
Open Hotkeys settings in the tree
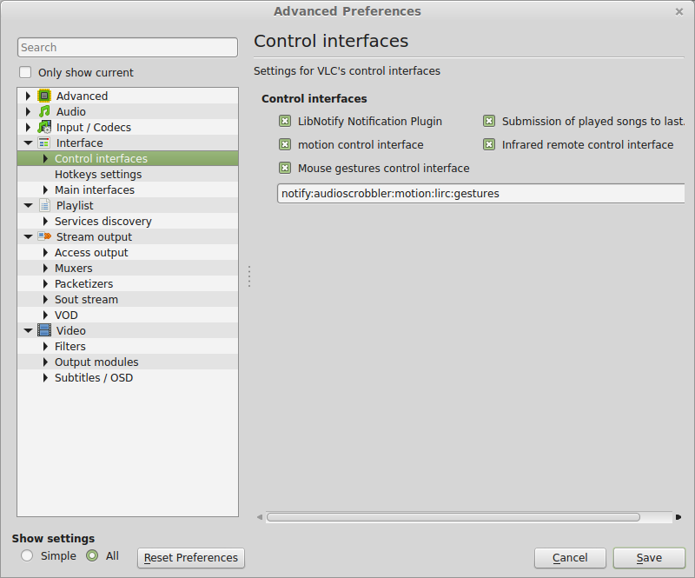tap(97, 174)
